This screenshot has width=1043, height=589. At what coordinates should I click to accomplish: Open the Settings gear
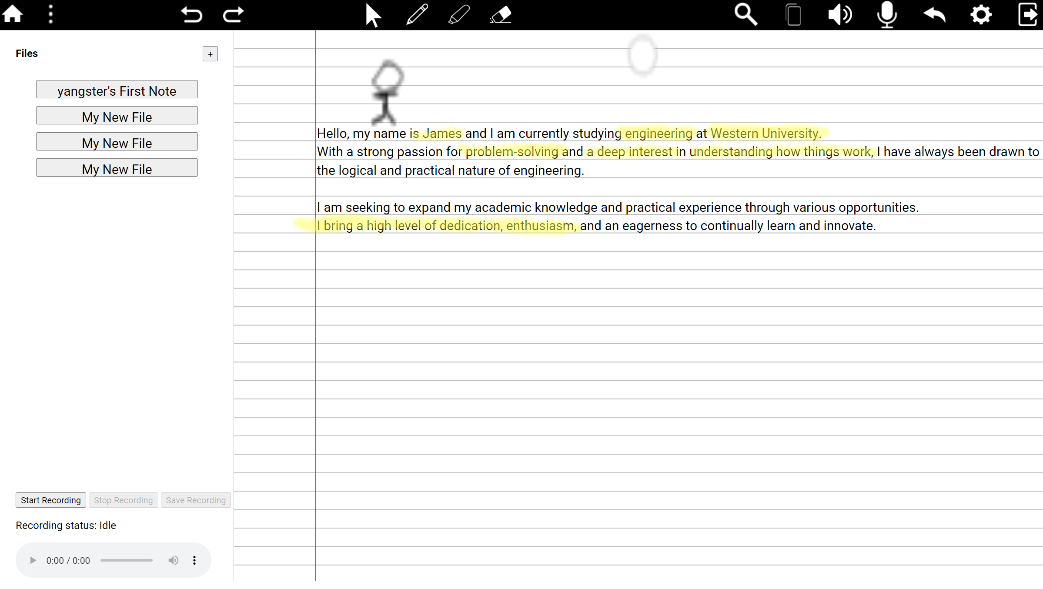[981, 14]
